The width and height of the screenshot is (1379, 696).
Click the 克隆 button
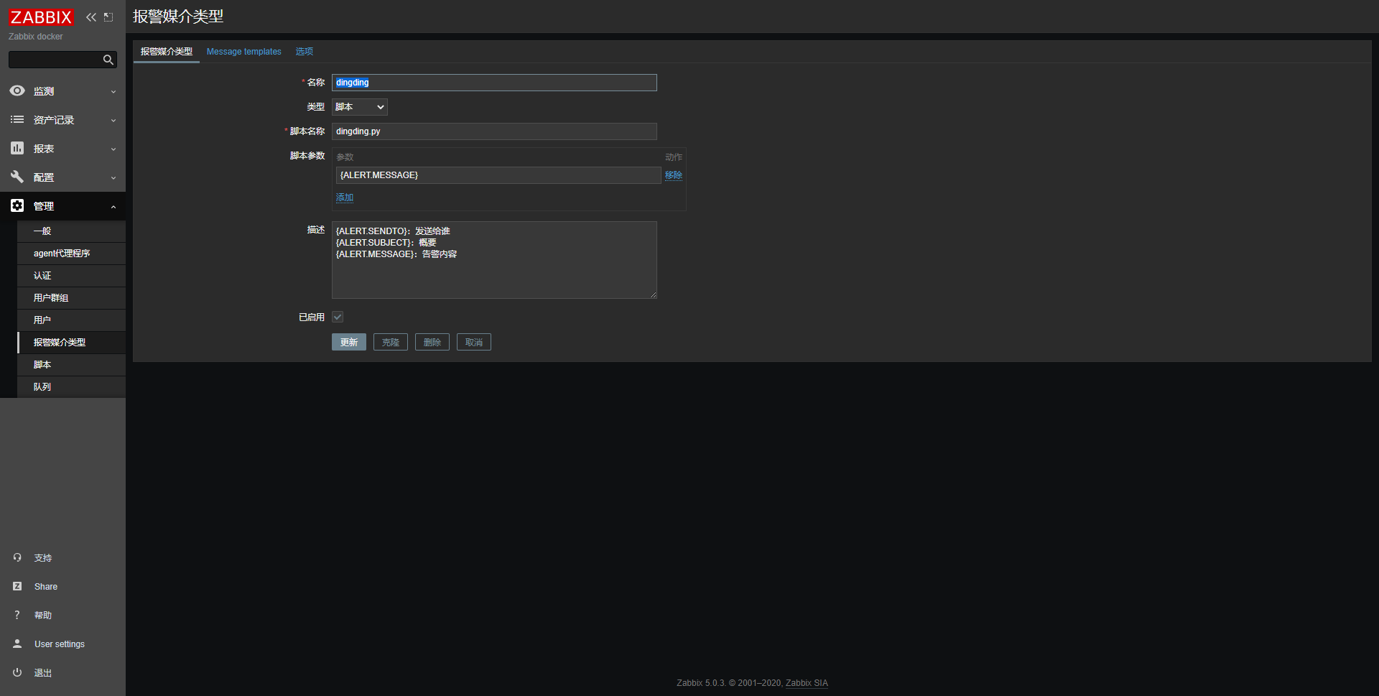click(391, 342)
